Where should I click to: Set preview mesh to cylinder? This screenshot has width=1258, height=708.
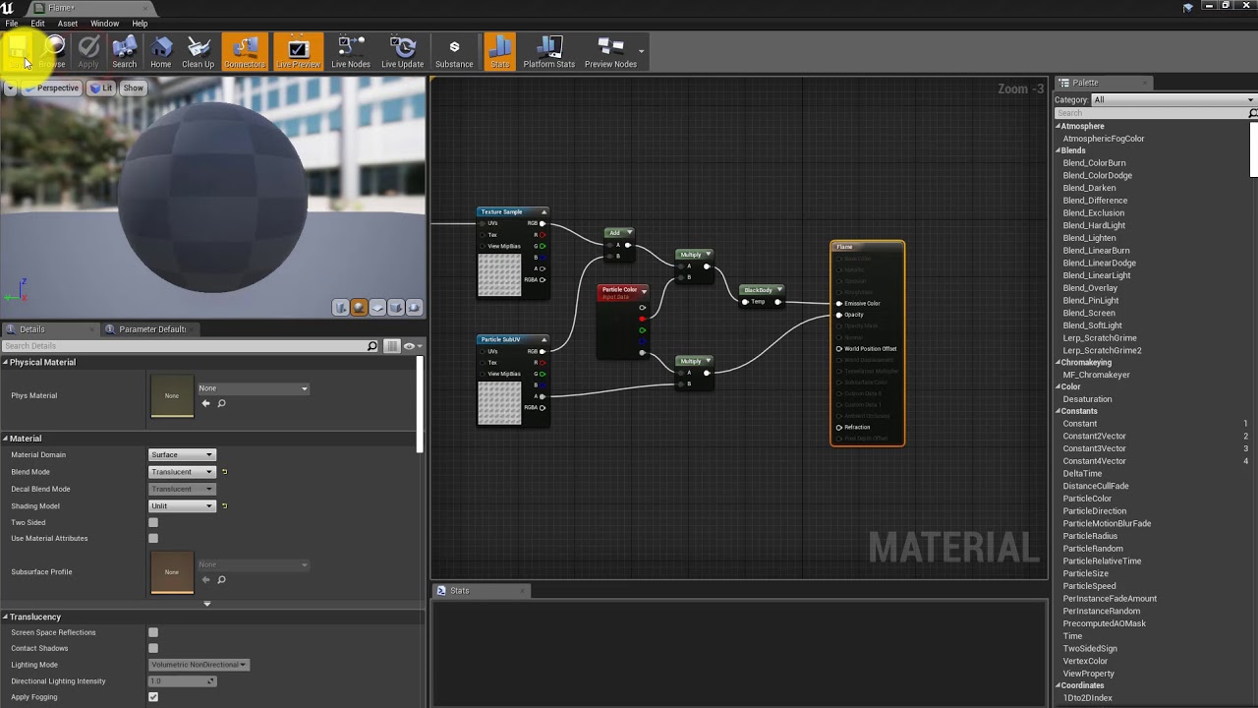341,308
